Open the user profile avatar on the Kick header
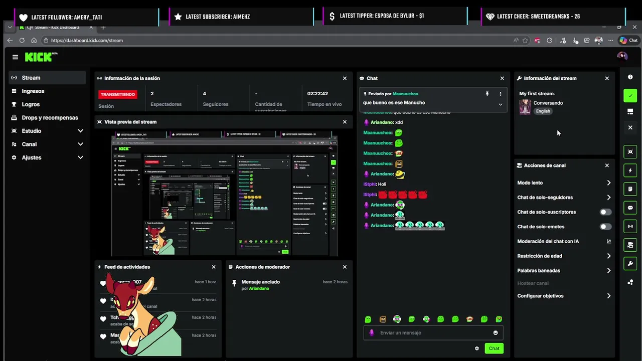Image resolution: width=642 pixels, height=361 pixels. pyautogui.click(x=622, y=57)
